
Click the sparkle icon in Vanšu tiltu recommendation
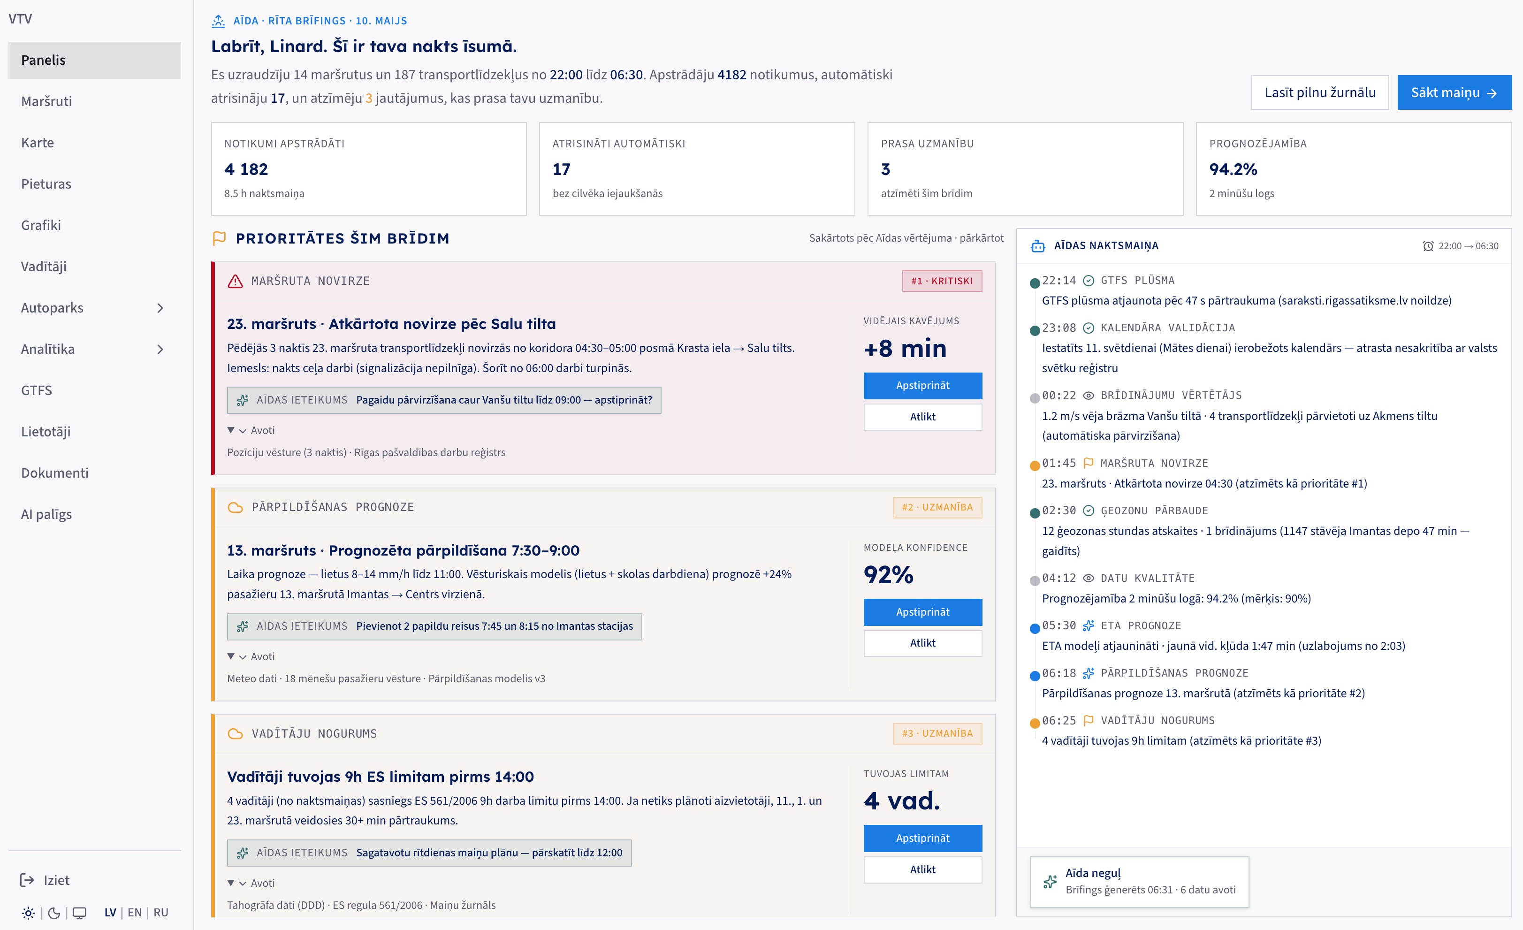tap(243, 400)
